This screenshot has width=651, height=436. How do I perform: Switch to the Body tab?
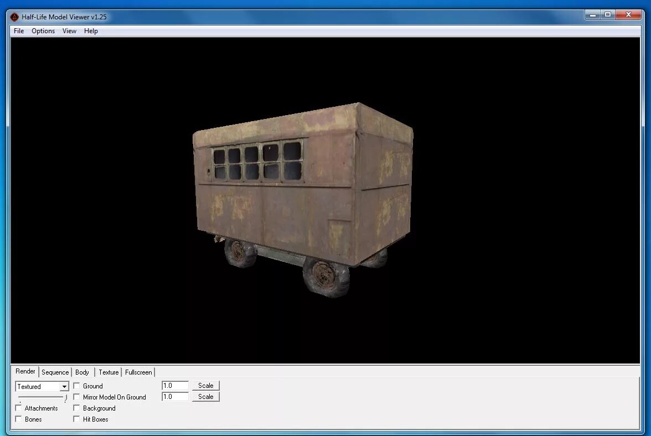click(x=82, y=372)
